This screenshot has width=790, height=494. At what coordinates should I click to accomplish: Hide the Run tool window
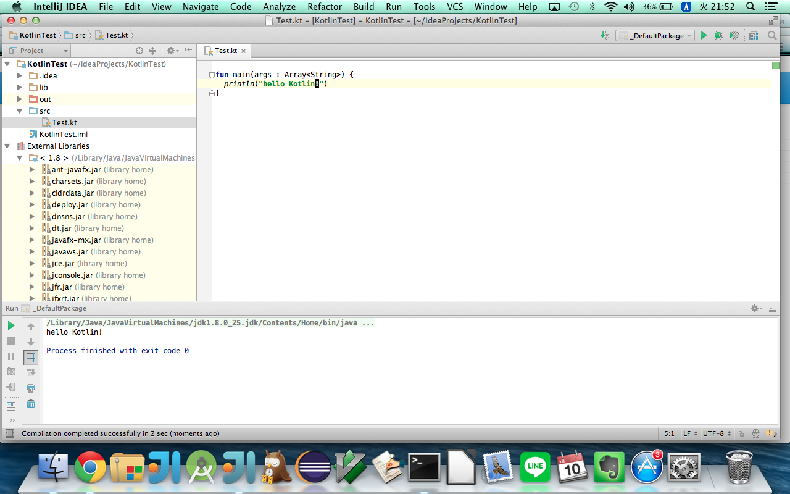(773, 308)
